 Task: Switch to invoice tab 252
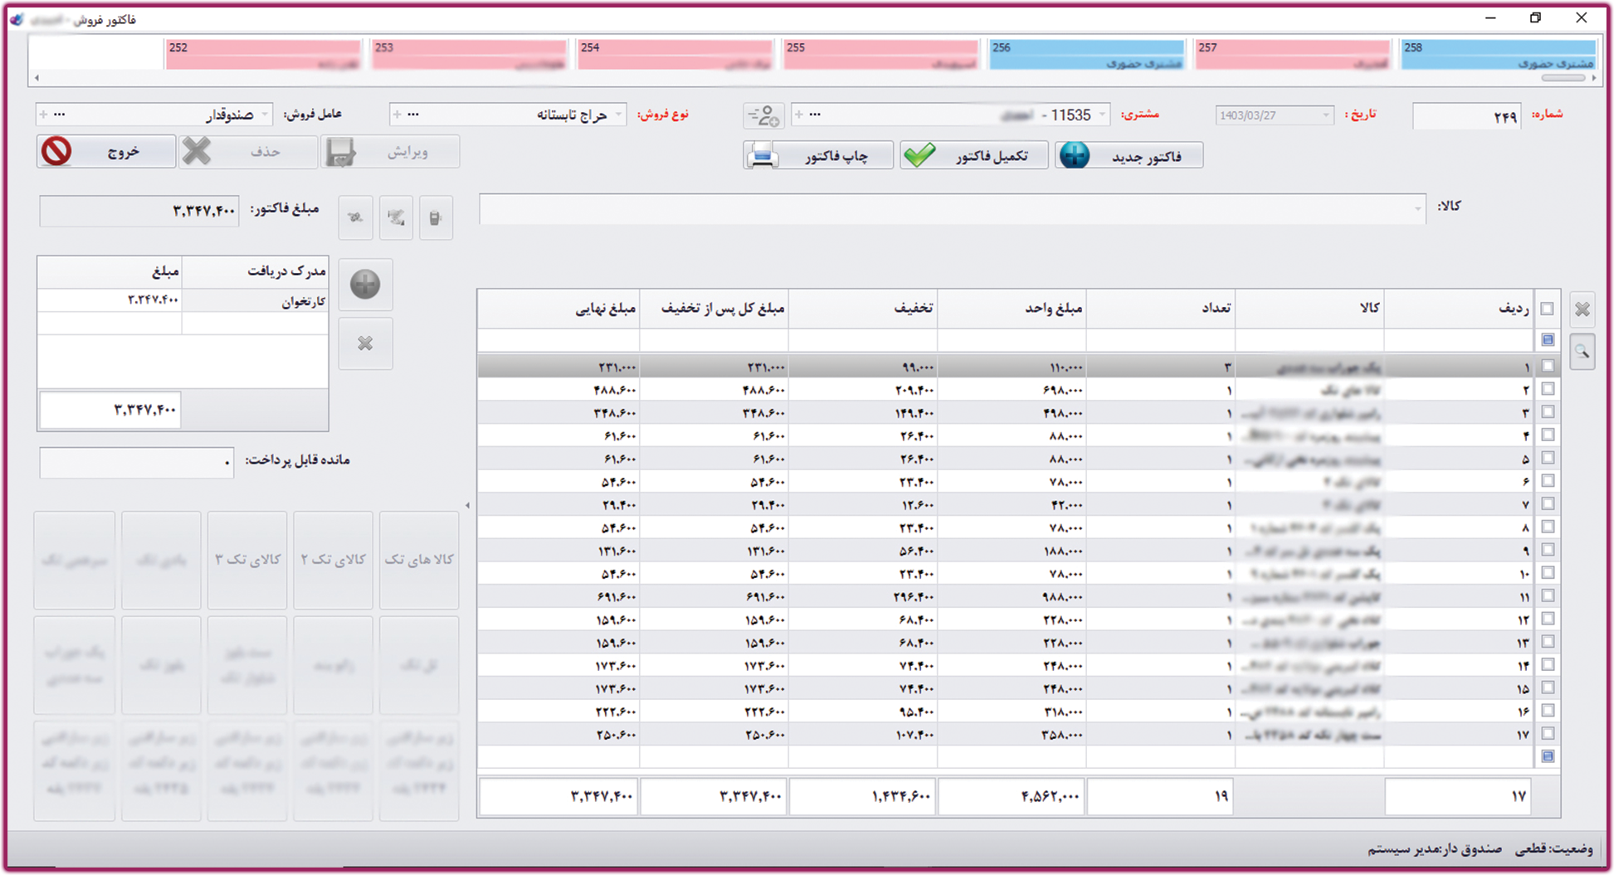[x=264, y=55]
